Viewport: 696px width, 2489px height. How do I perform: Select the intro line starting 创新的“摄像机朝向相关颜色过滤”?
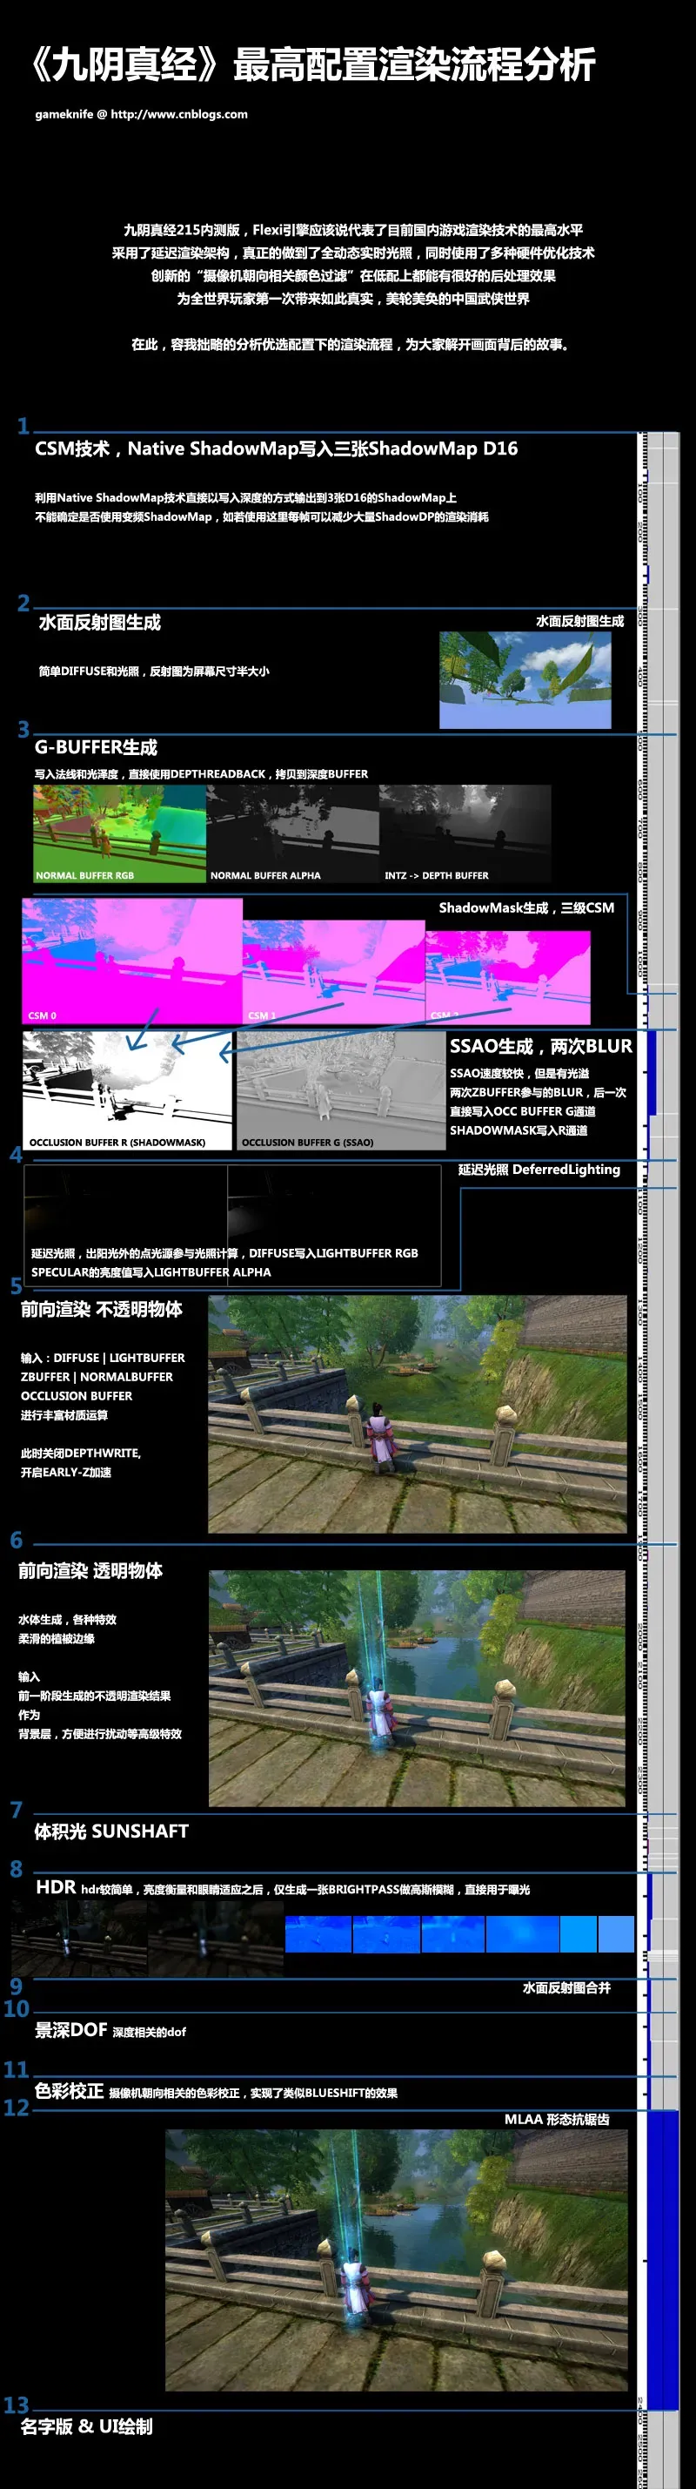[x=353, y=275]
